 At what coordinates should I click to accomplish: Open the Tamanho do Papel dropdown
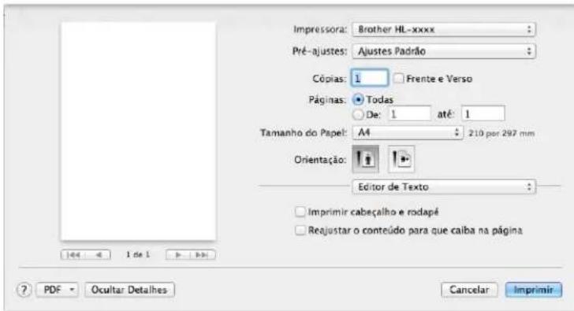[x=408, y=132]
